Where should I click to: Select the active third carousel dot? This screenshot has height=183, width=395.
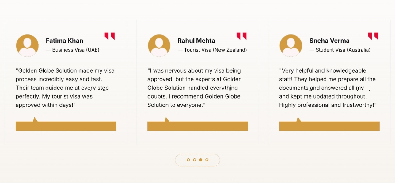(201, 160)
